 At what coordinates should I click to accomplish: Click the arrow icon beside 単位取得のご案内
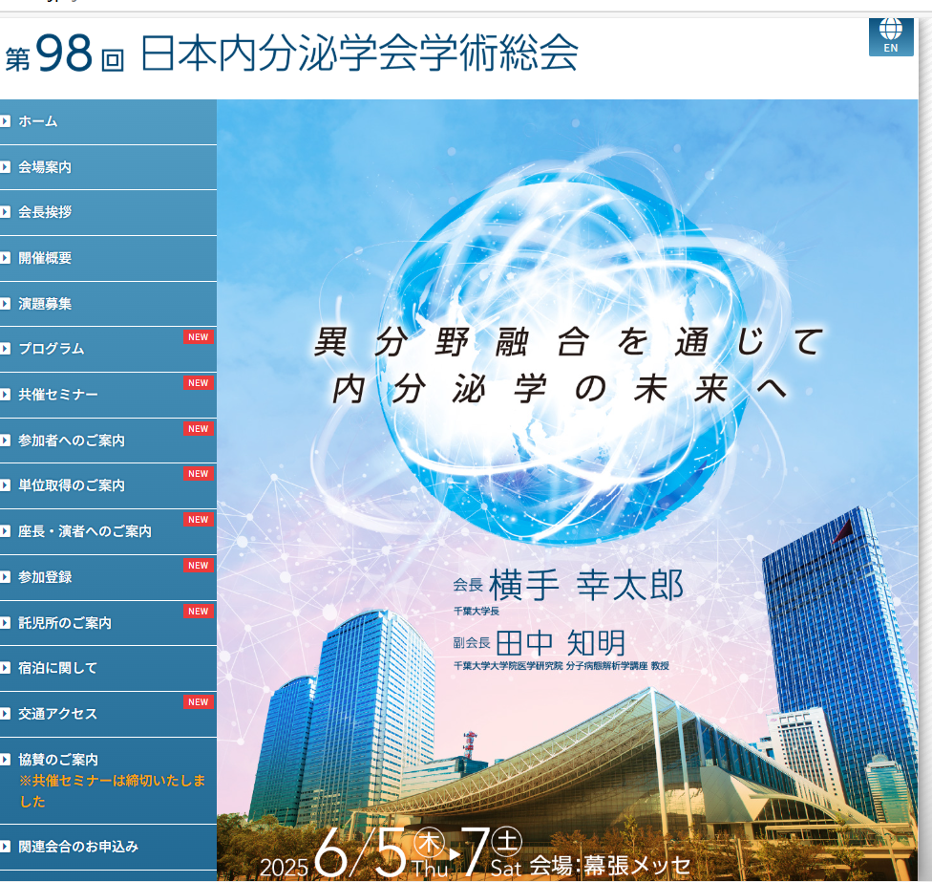[x=6, y=485]
